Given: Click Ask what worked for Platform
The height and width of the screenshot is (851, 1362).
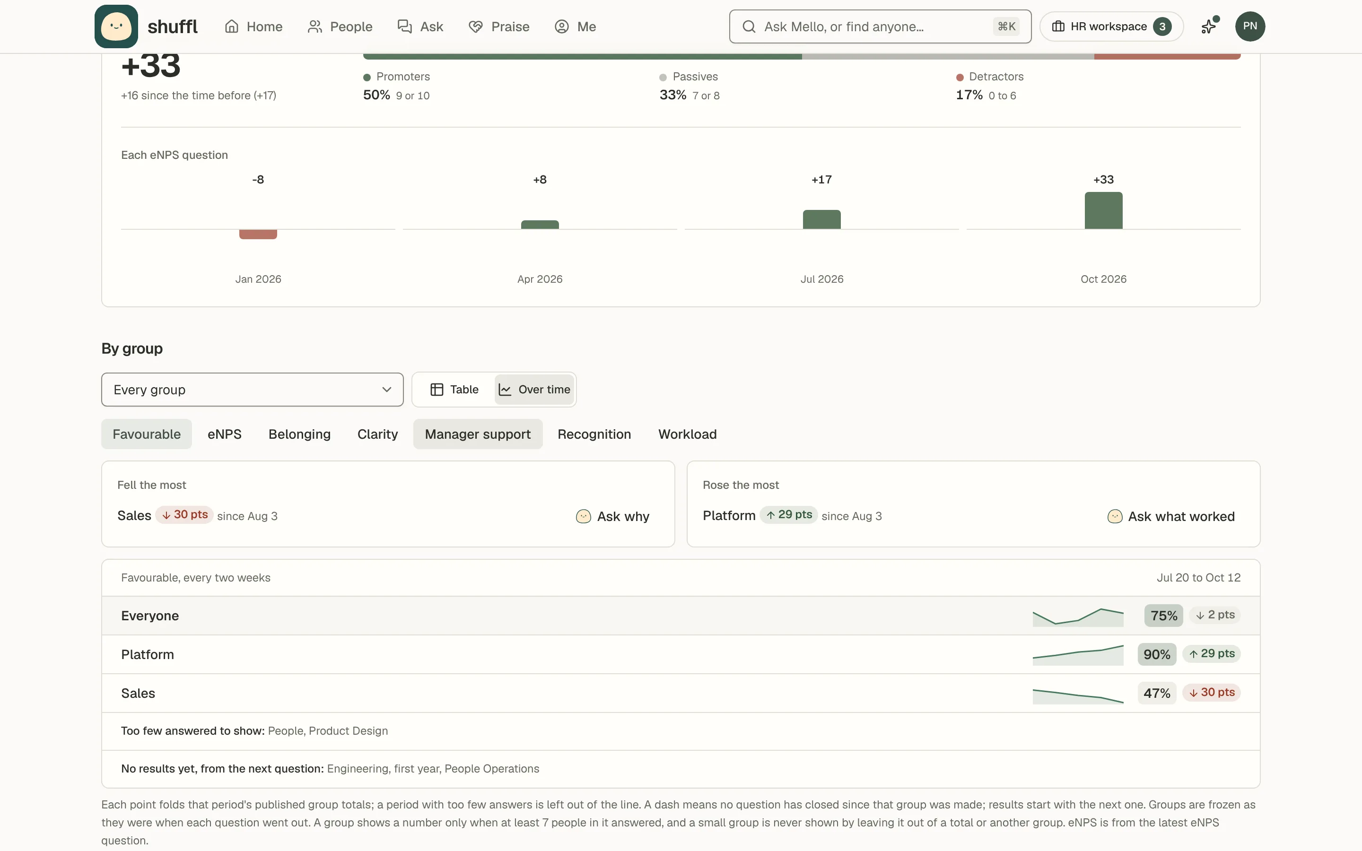Looking at the screenshot, I should pyautogui.click(x=1171, y=516).
